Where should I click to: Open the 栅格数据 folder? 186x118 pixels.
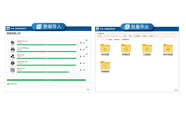point(105,66)
